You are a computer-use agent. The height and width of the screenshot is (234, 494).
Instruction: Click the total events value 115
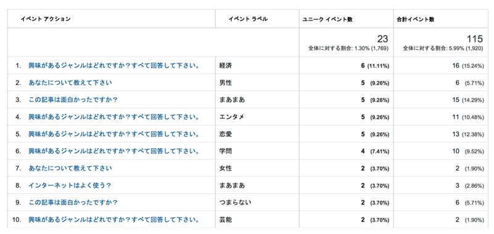[475, 39]
